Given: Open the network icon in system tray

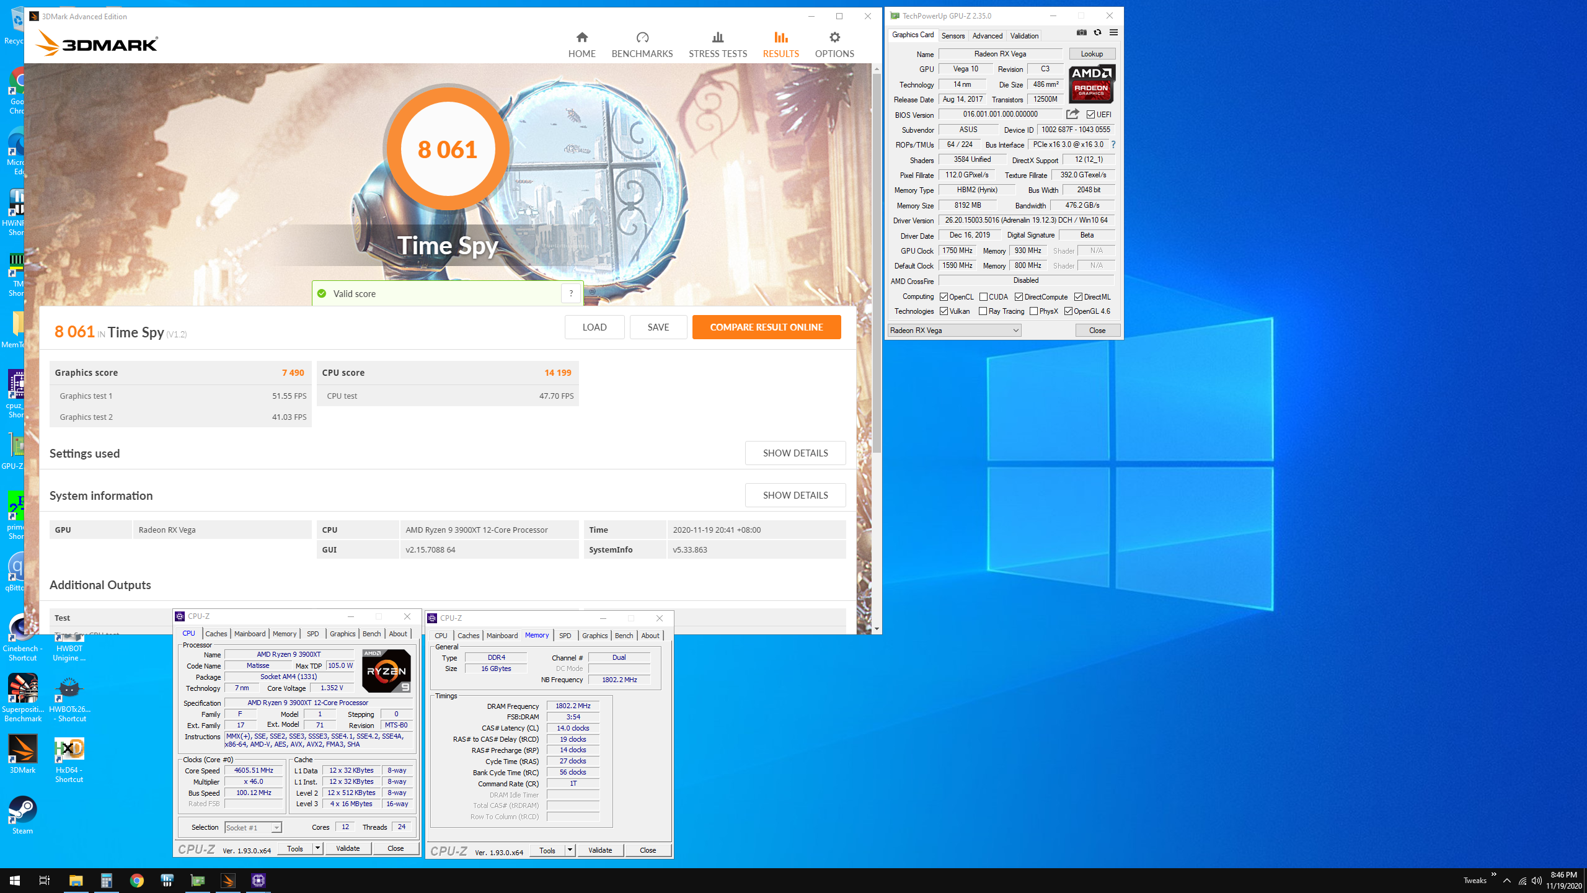Looking at the screenshot, I should pyautogui.click(x=1522, y=881).
